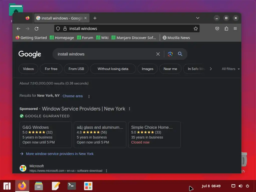Screen dimensions: 256x192
Task: Open Manjaro Discover Software bookmark
Action: [134, 38]
